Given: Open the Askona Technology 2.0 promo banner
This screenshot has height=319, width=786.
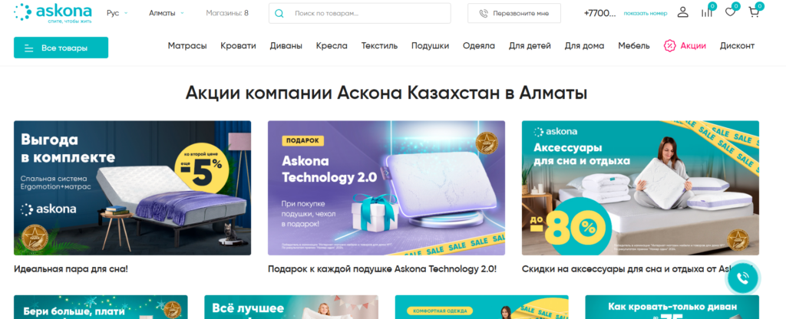Looking at the screenshot, I should (x=386, y=188).
